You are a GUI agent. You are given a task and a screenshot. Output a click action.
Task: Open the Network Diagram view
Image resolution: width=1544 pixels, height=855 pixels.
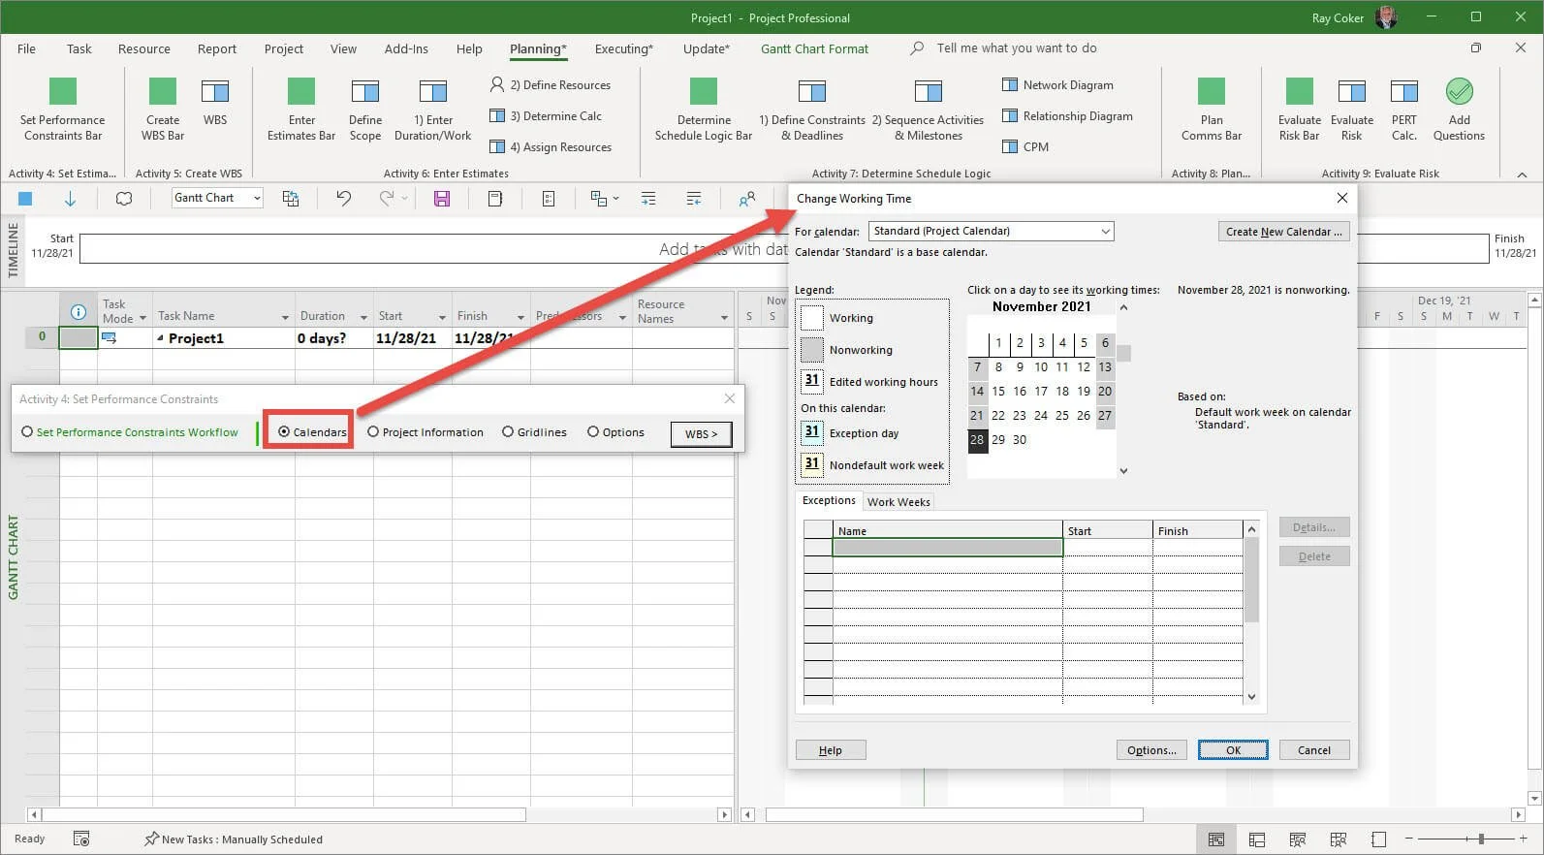pos(1057,85)
